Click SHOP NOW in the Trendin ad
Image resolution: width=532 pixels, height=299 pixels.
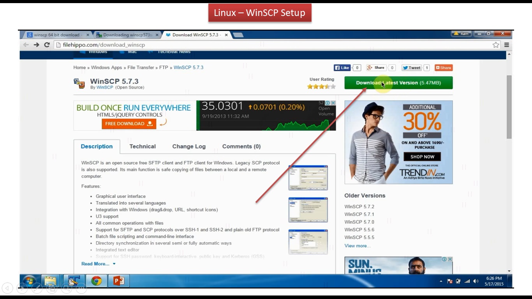[422, 157]
